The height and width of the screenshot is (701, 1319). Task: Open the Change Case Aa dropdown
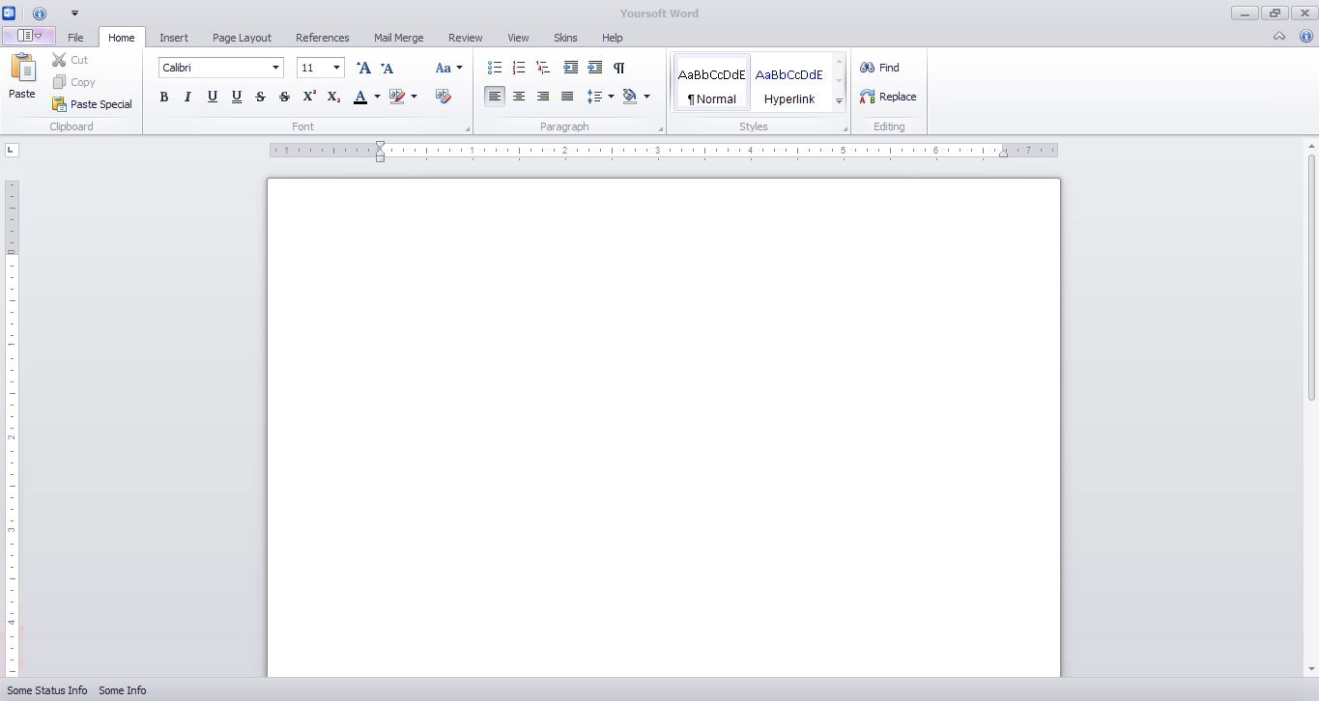pyautogui.click(x=449, y=68)
